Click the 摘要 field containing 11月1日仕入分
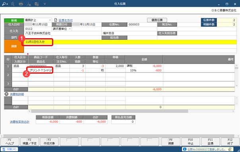This screenshot has height=152, width=240. pos(130,42)
